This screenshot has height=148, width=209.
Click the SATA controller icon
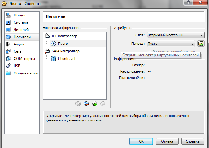click(47, 51)
